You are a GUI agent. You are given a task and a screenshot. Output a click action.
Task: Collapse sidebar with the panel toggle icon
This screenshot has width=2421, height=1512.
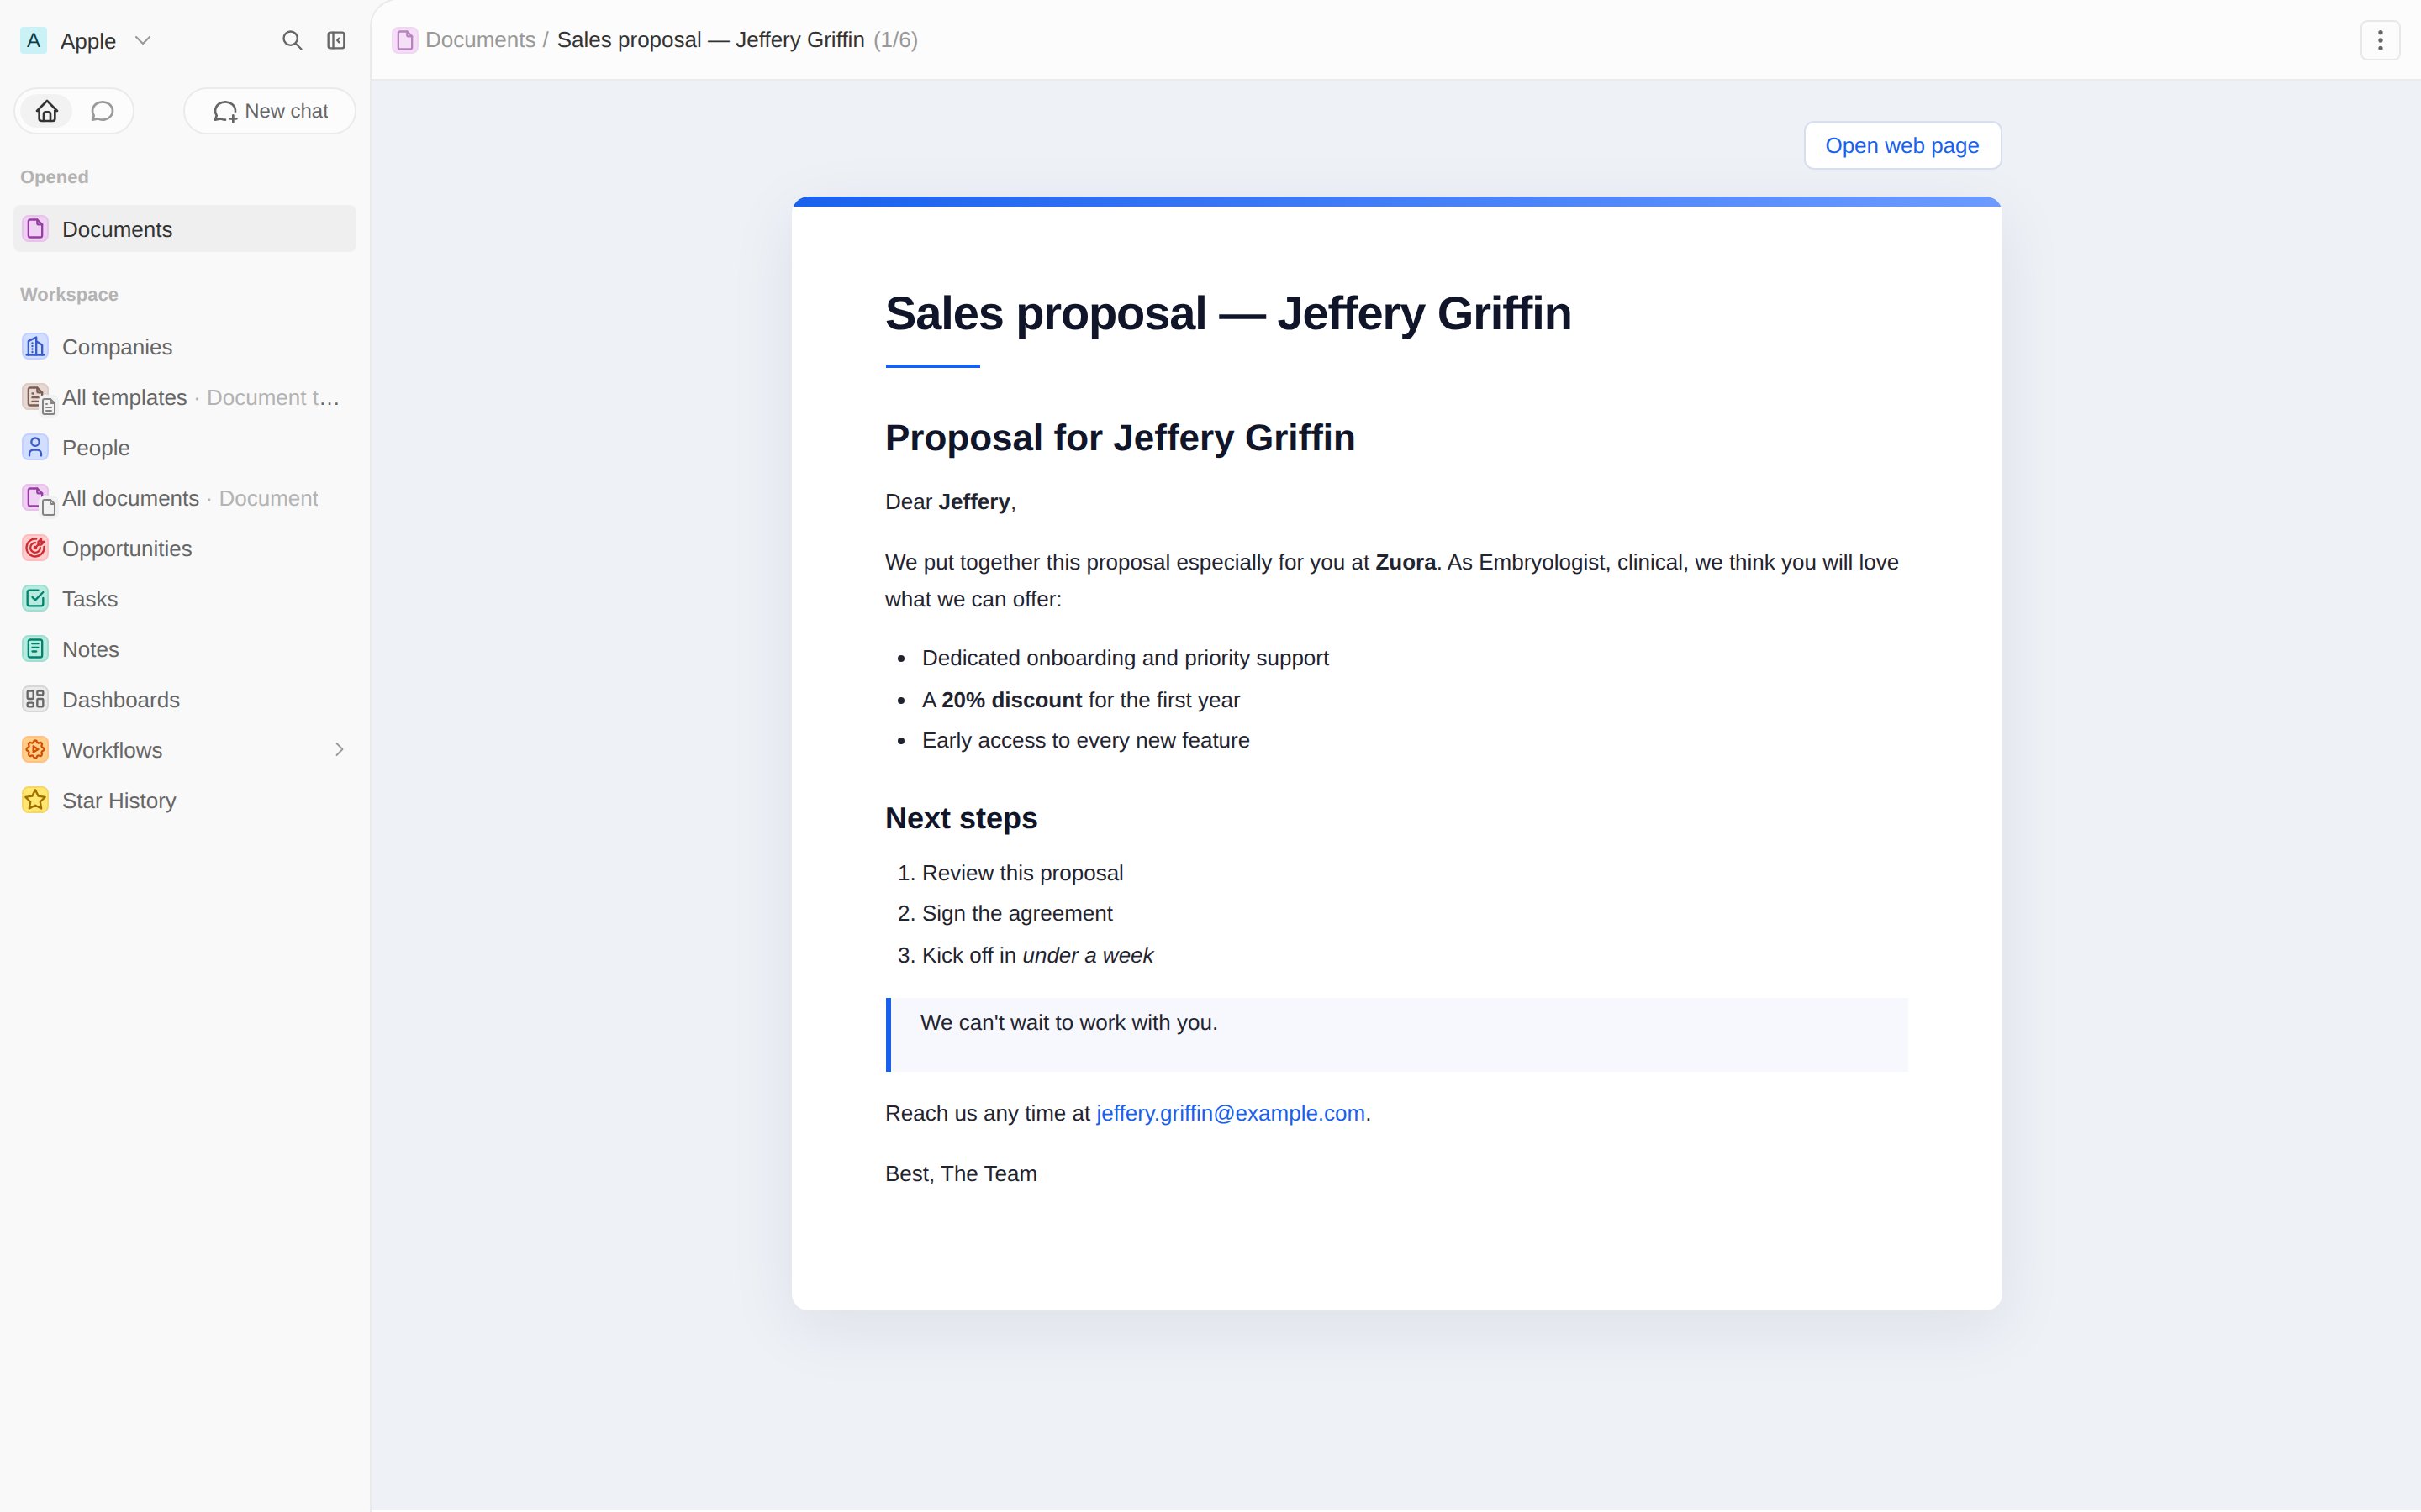(x=336, y=40)
